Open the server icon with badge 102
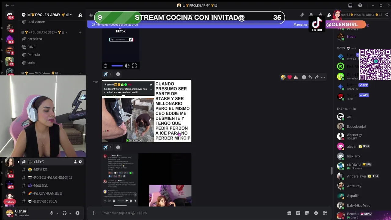391x220 pixels. click(x=10, y=173)
